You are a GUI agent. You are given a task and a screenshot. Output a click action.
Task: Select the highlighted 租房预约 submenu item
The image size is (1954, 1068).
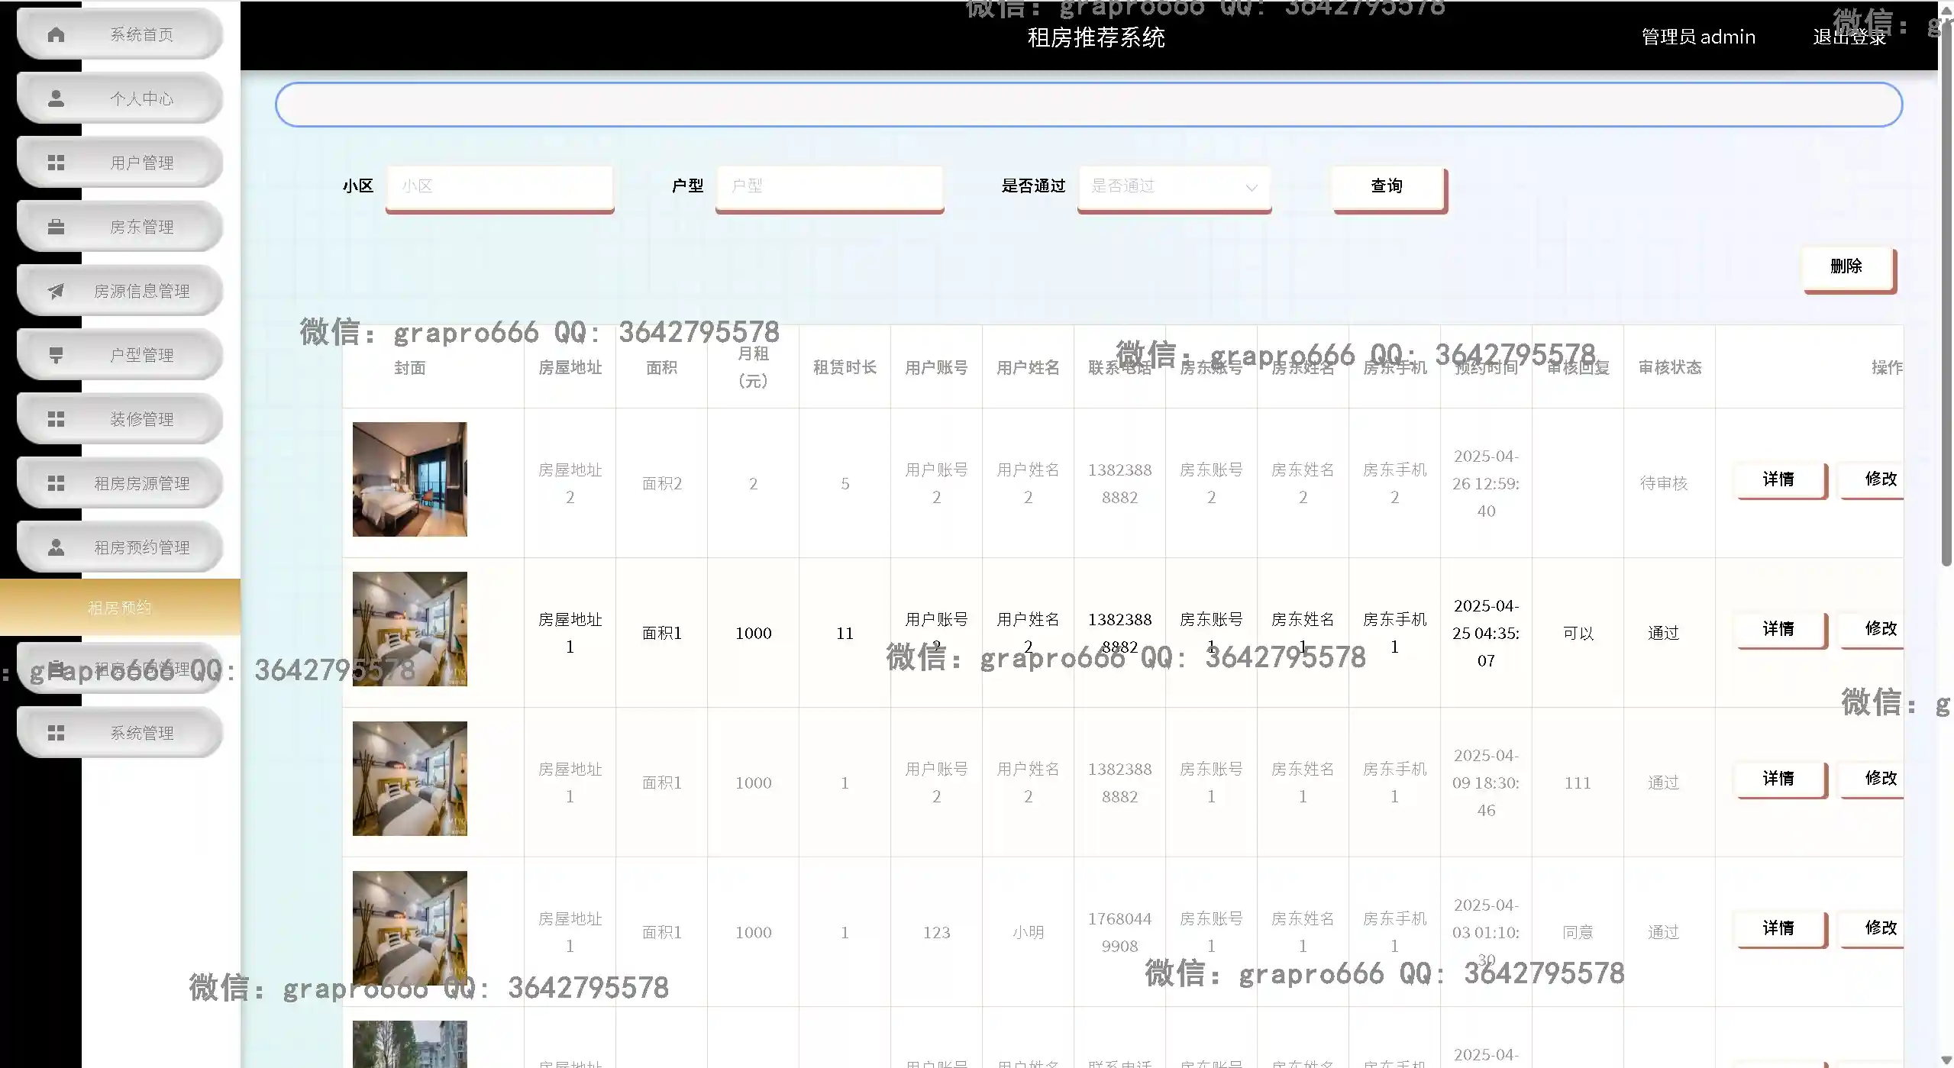tap(120, 608)
